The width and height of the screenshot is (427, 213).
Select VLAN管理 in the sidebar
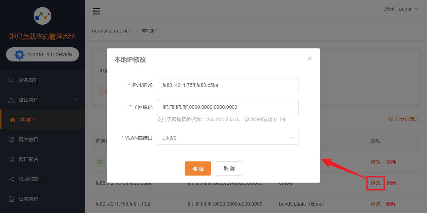click(x=30, y=179)
